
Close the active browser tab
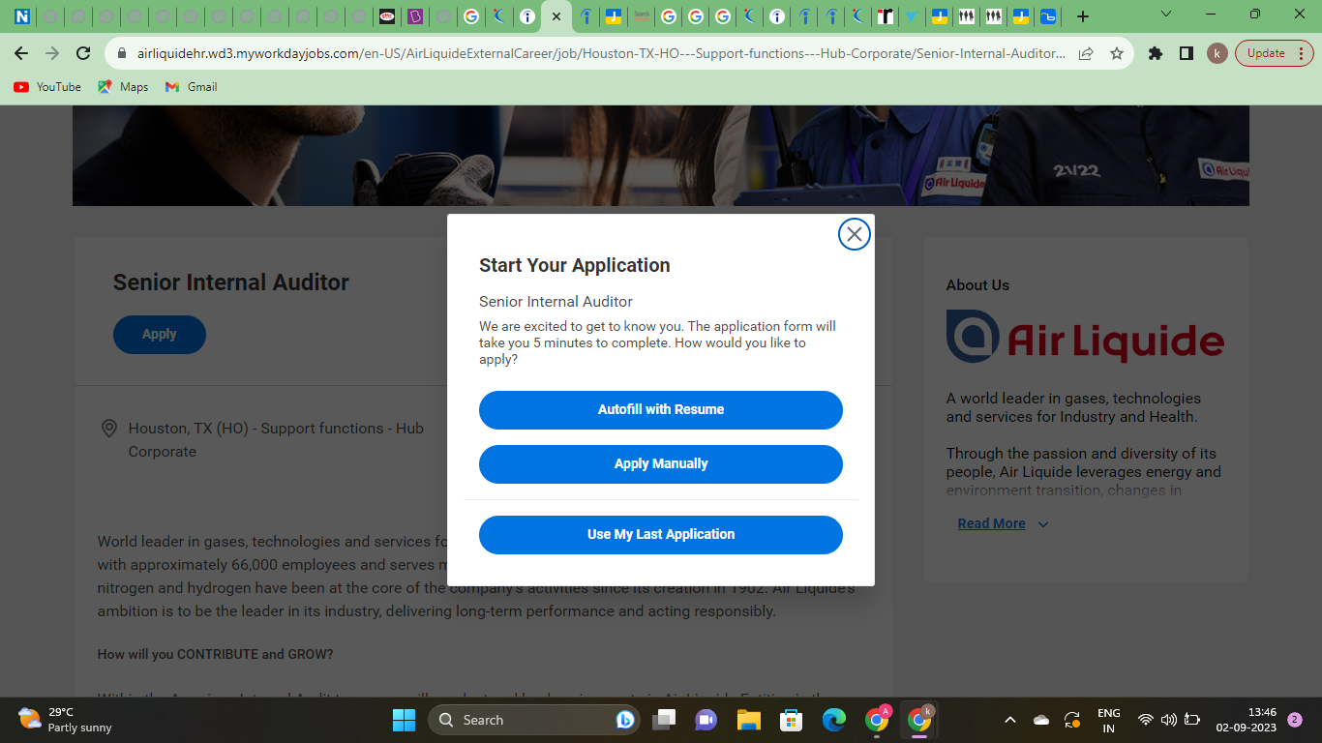tap(556, 16)
